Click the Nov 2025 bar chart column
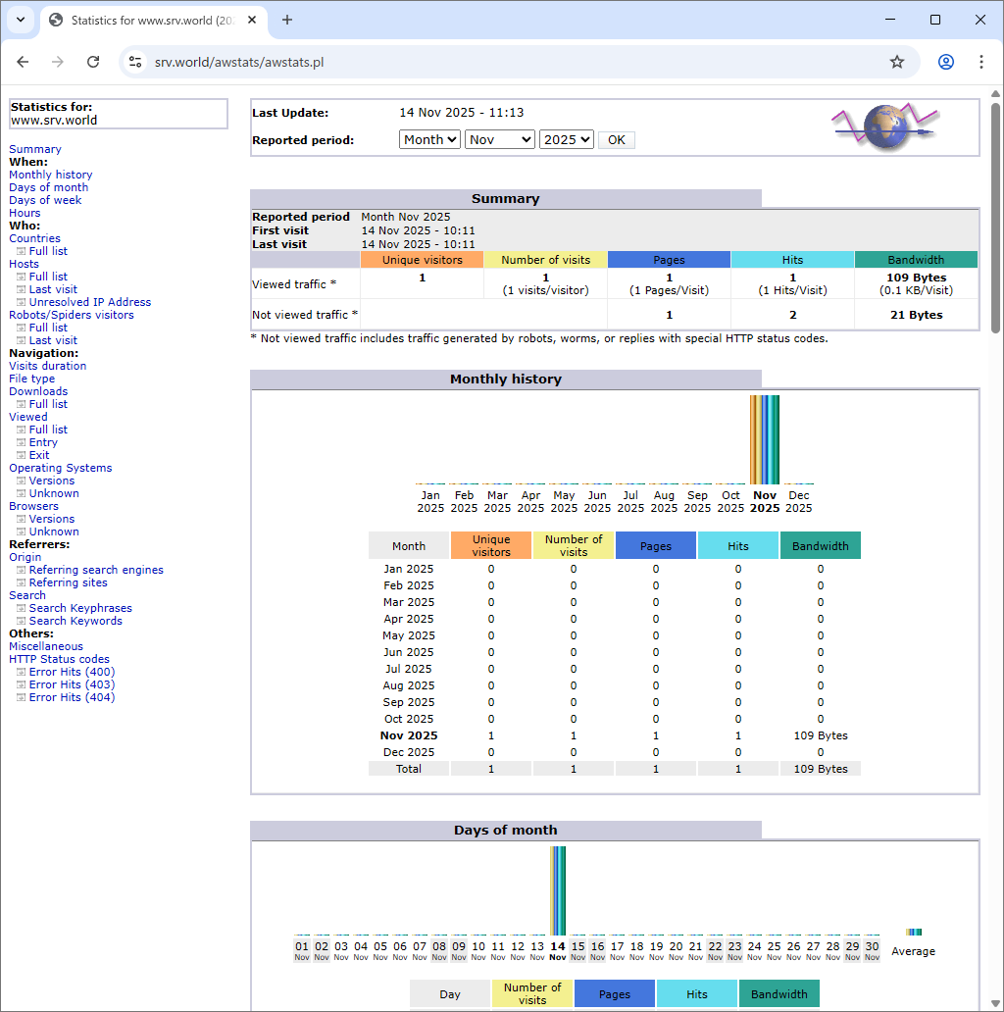 pos(765,440)
